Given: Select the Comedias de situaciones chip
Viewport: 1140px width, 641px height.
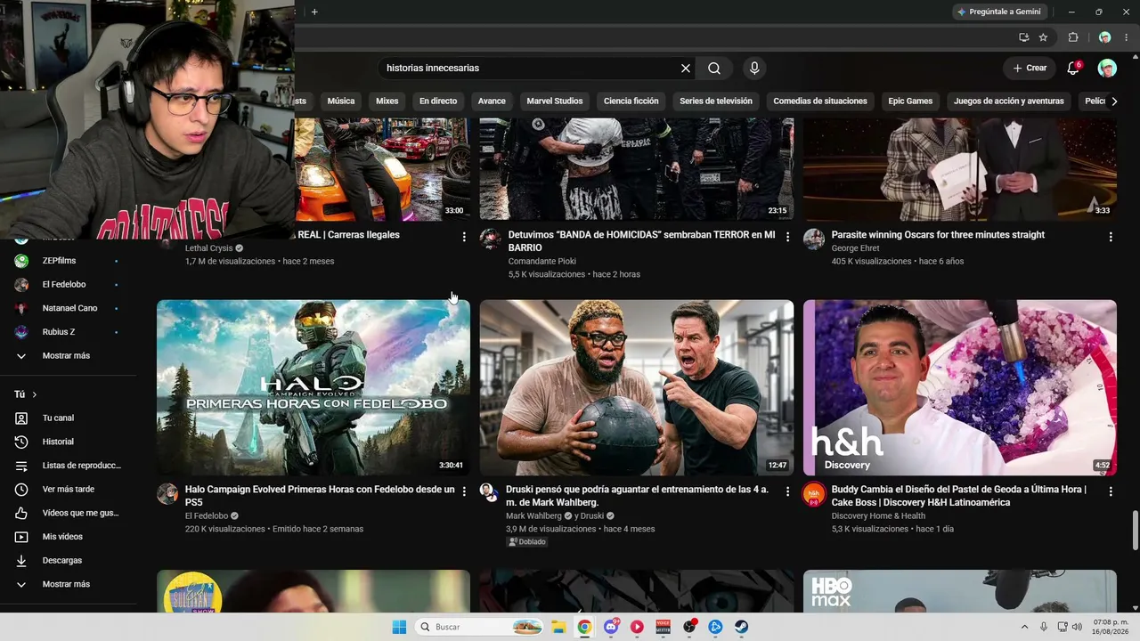Looking at the screenshot, I should 820,101.
